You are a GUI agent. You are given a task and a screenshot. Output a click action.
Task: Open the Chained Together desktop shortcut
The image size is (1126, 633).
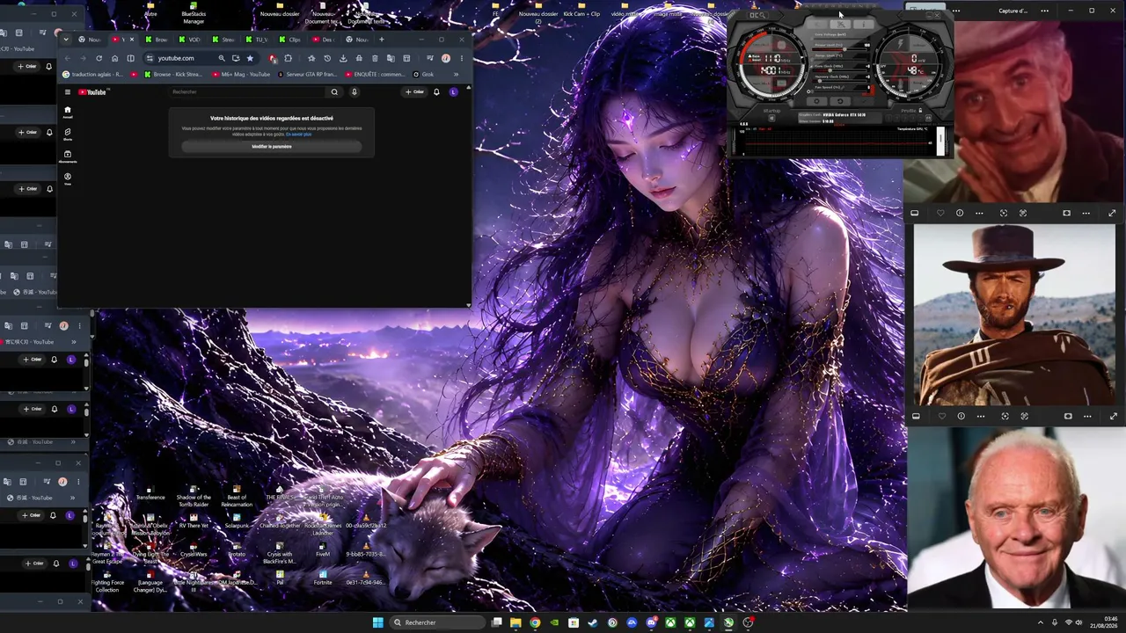click(x=280, y=520)
